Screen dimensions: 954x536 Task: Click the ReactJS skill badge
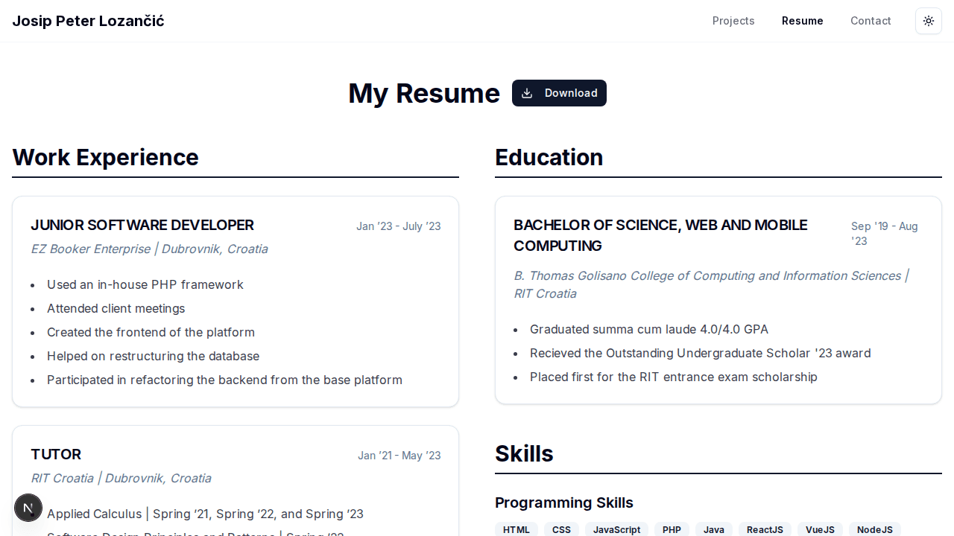[x=765, y=529]
